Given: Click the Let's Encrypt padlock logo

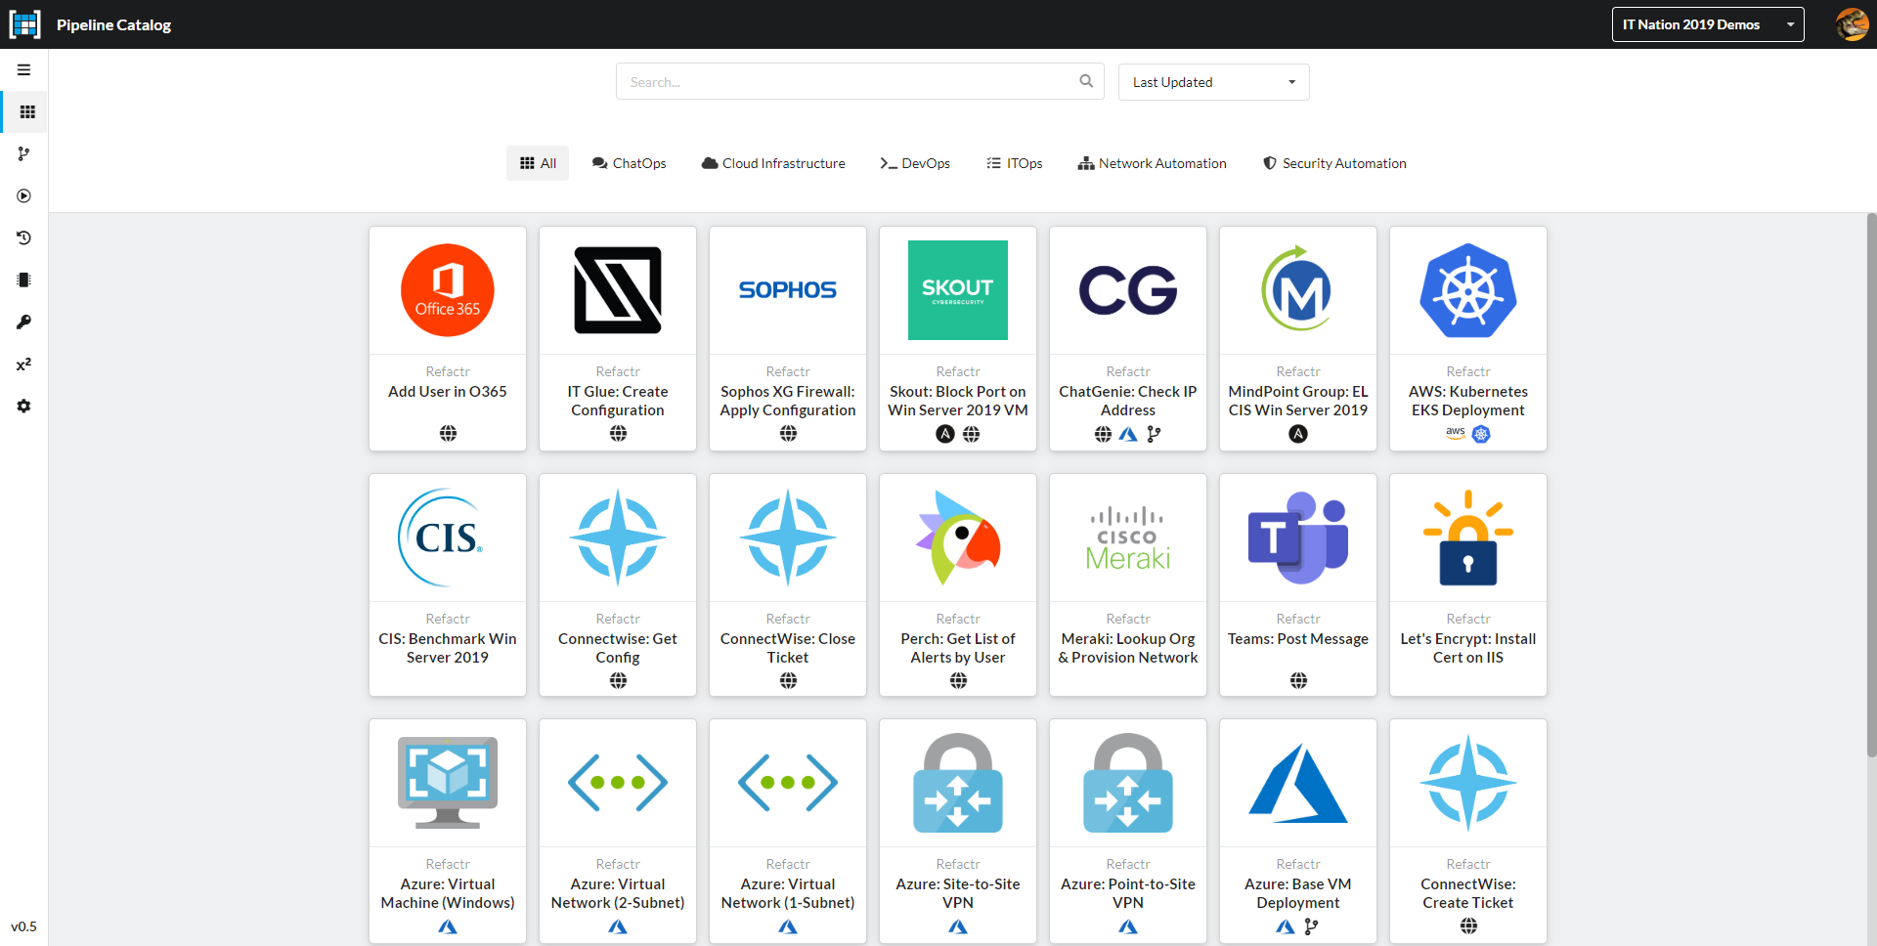Looking at the screenshot, I should (1468, 537).
